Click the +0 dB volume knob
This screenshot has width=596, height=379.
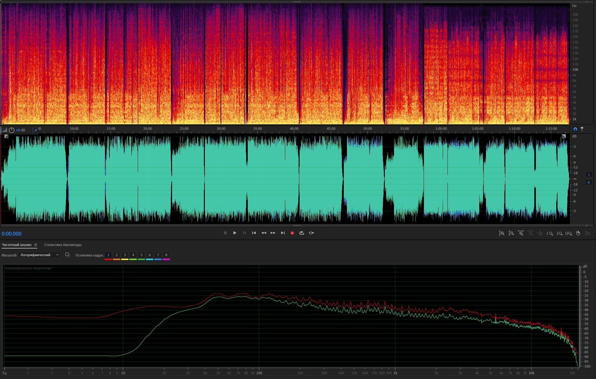point(12,130)
